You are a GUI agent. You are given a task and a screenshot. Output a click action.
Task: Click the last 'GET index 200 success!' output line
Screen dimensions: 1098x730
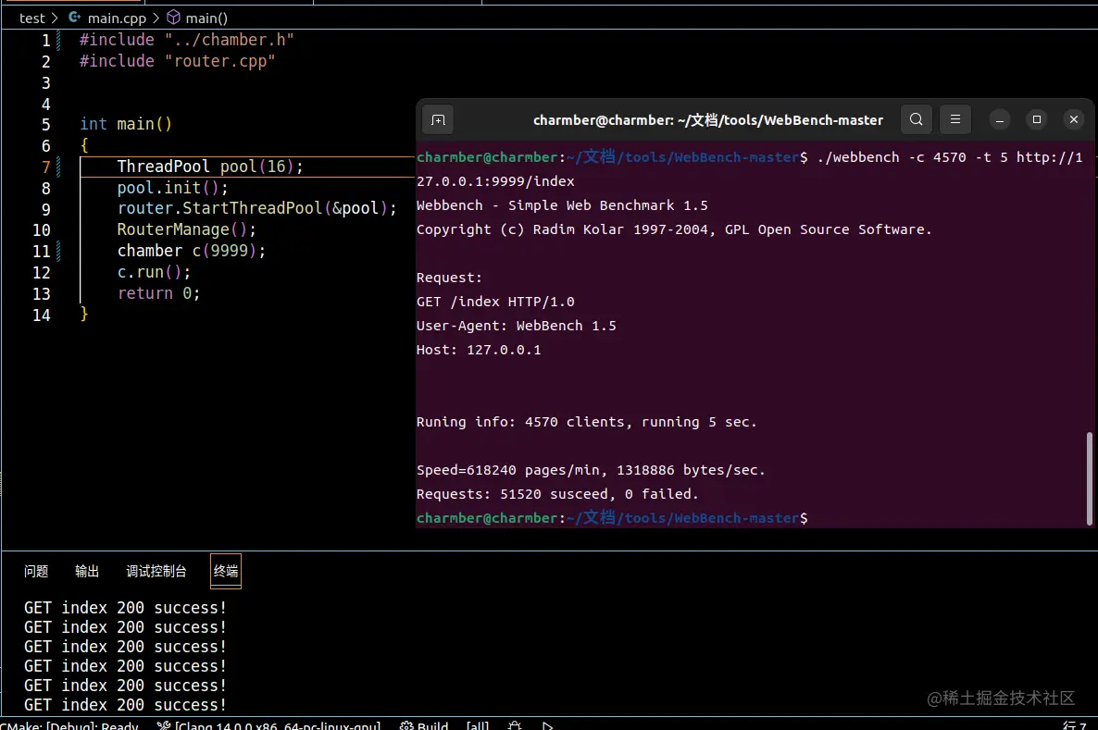(125, 705)
